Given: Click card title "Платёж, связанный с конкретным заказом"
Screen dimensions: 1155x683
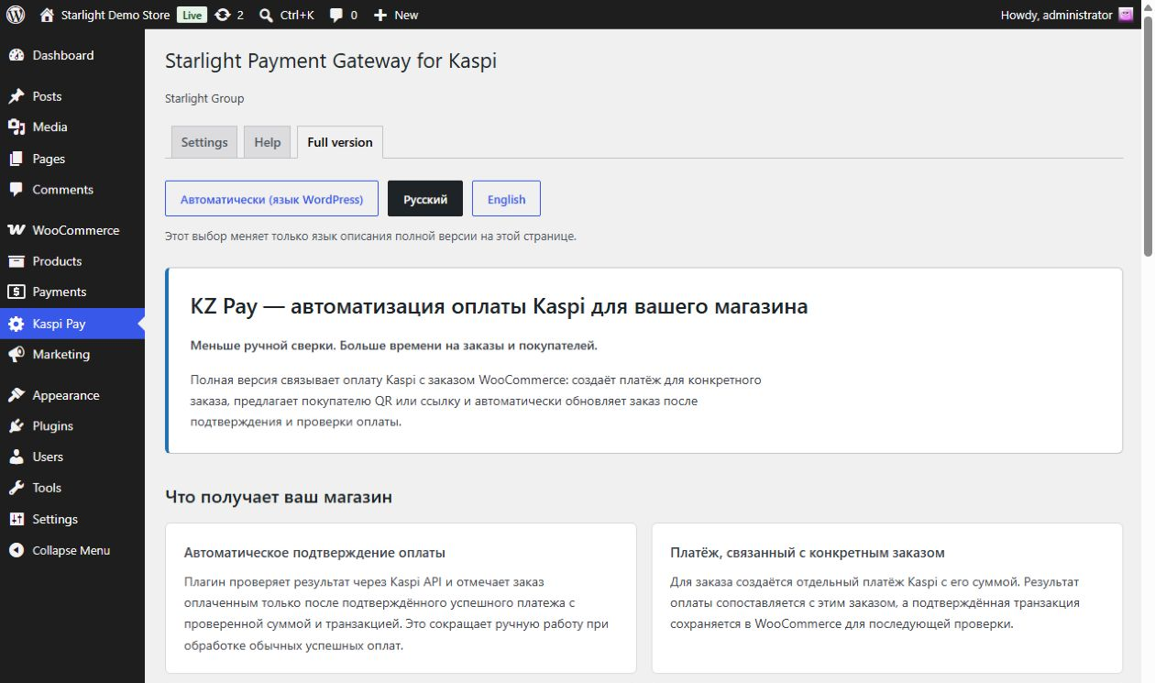Looking at the screenshot, I should (808, 553).
